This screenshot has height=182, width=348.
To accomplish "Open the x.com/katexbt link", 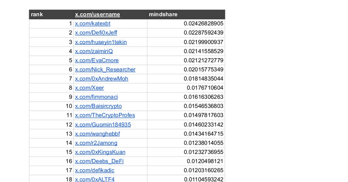I will (x=93, y=24).
